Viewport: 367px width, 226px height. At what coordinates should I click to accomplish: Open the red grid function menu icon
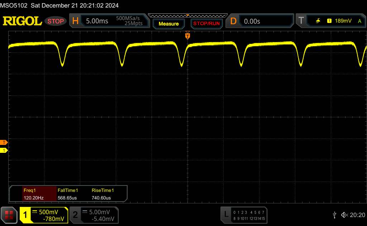[9, 215]
